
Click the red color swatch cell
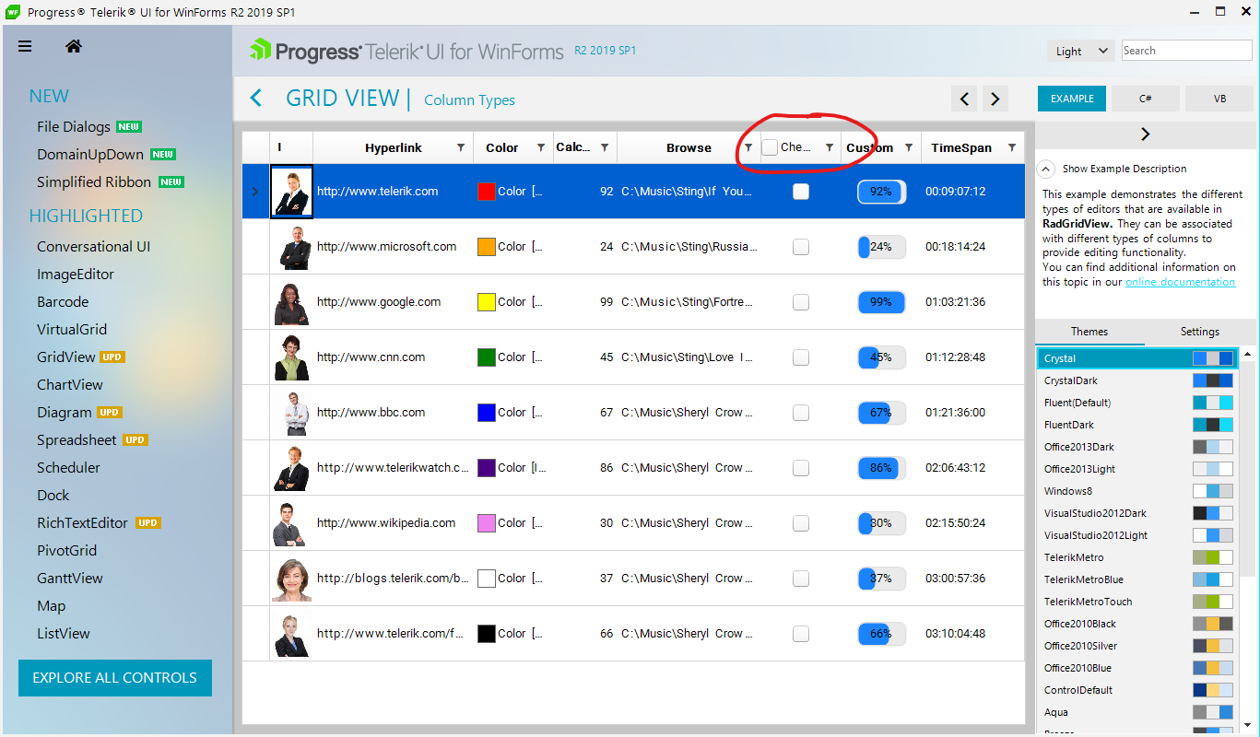click(487, 192)
